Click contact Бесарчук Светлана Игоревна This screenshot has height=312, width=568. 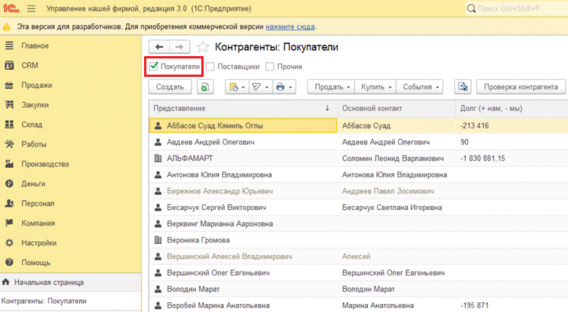(x=392, y=207)
